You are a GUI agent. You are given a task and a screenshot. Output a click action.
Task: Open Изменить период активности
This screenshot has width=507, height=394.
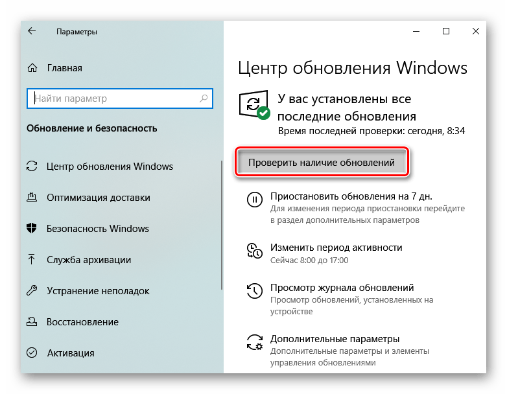point(336,248)
